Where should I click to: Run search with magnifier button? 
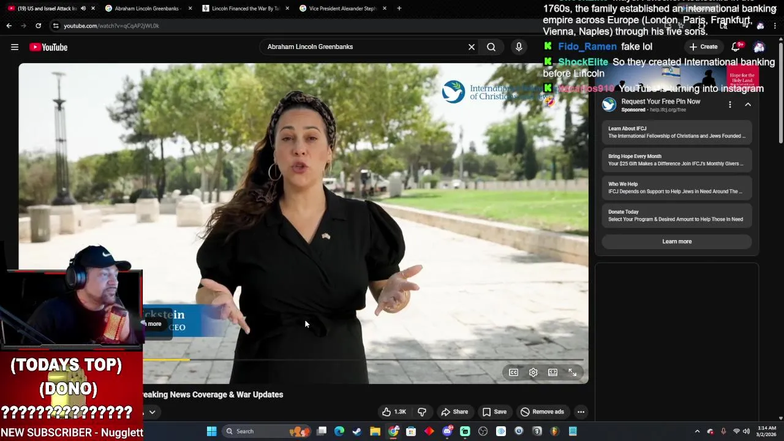[491, 47]
